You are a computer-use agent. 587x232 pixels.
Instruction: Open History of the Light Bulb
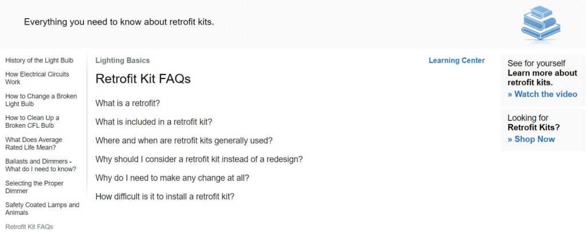tap(39, 60)
